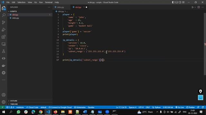Open the Accounts icon
Screen dimensions: 206x115
tap(4, 95)
